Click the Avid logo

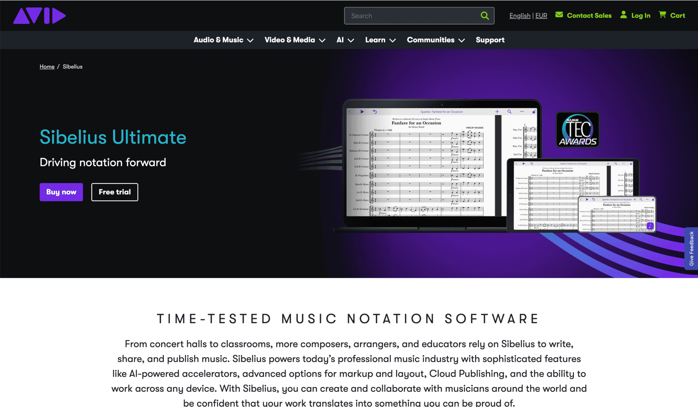(39, 15)
